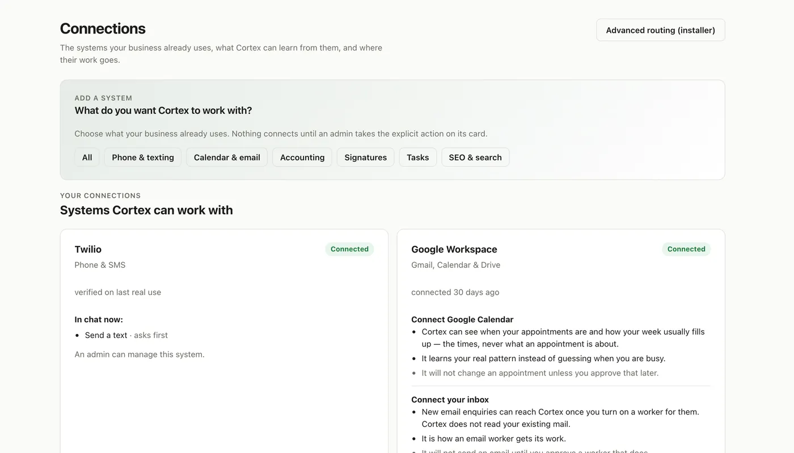Filter by Phone & texting
Viewport: 794px width, 453px height.
coord(143,157)
